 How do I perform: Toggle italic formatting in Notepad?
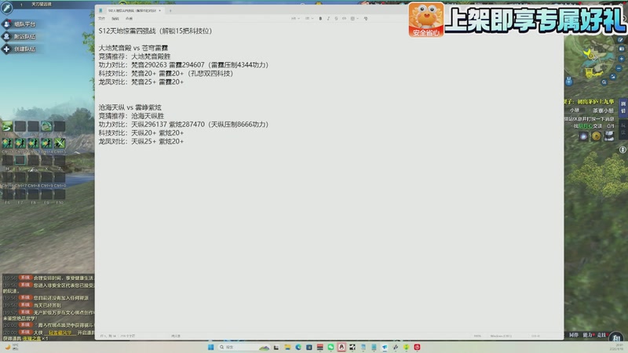[328, 18]
